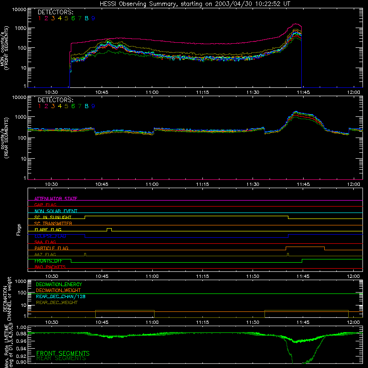
Task: Click the 11:45 tick label under rear segments plot
Action: [x=303, y=184]
